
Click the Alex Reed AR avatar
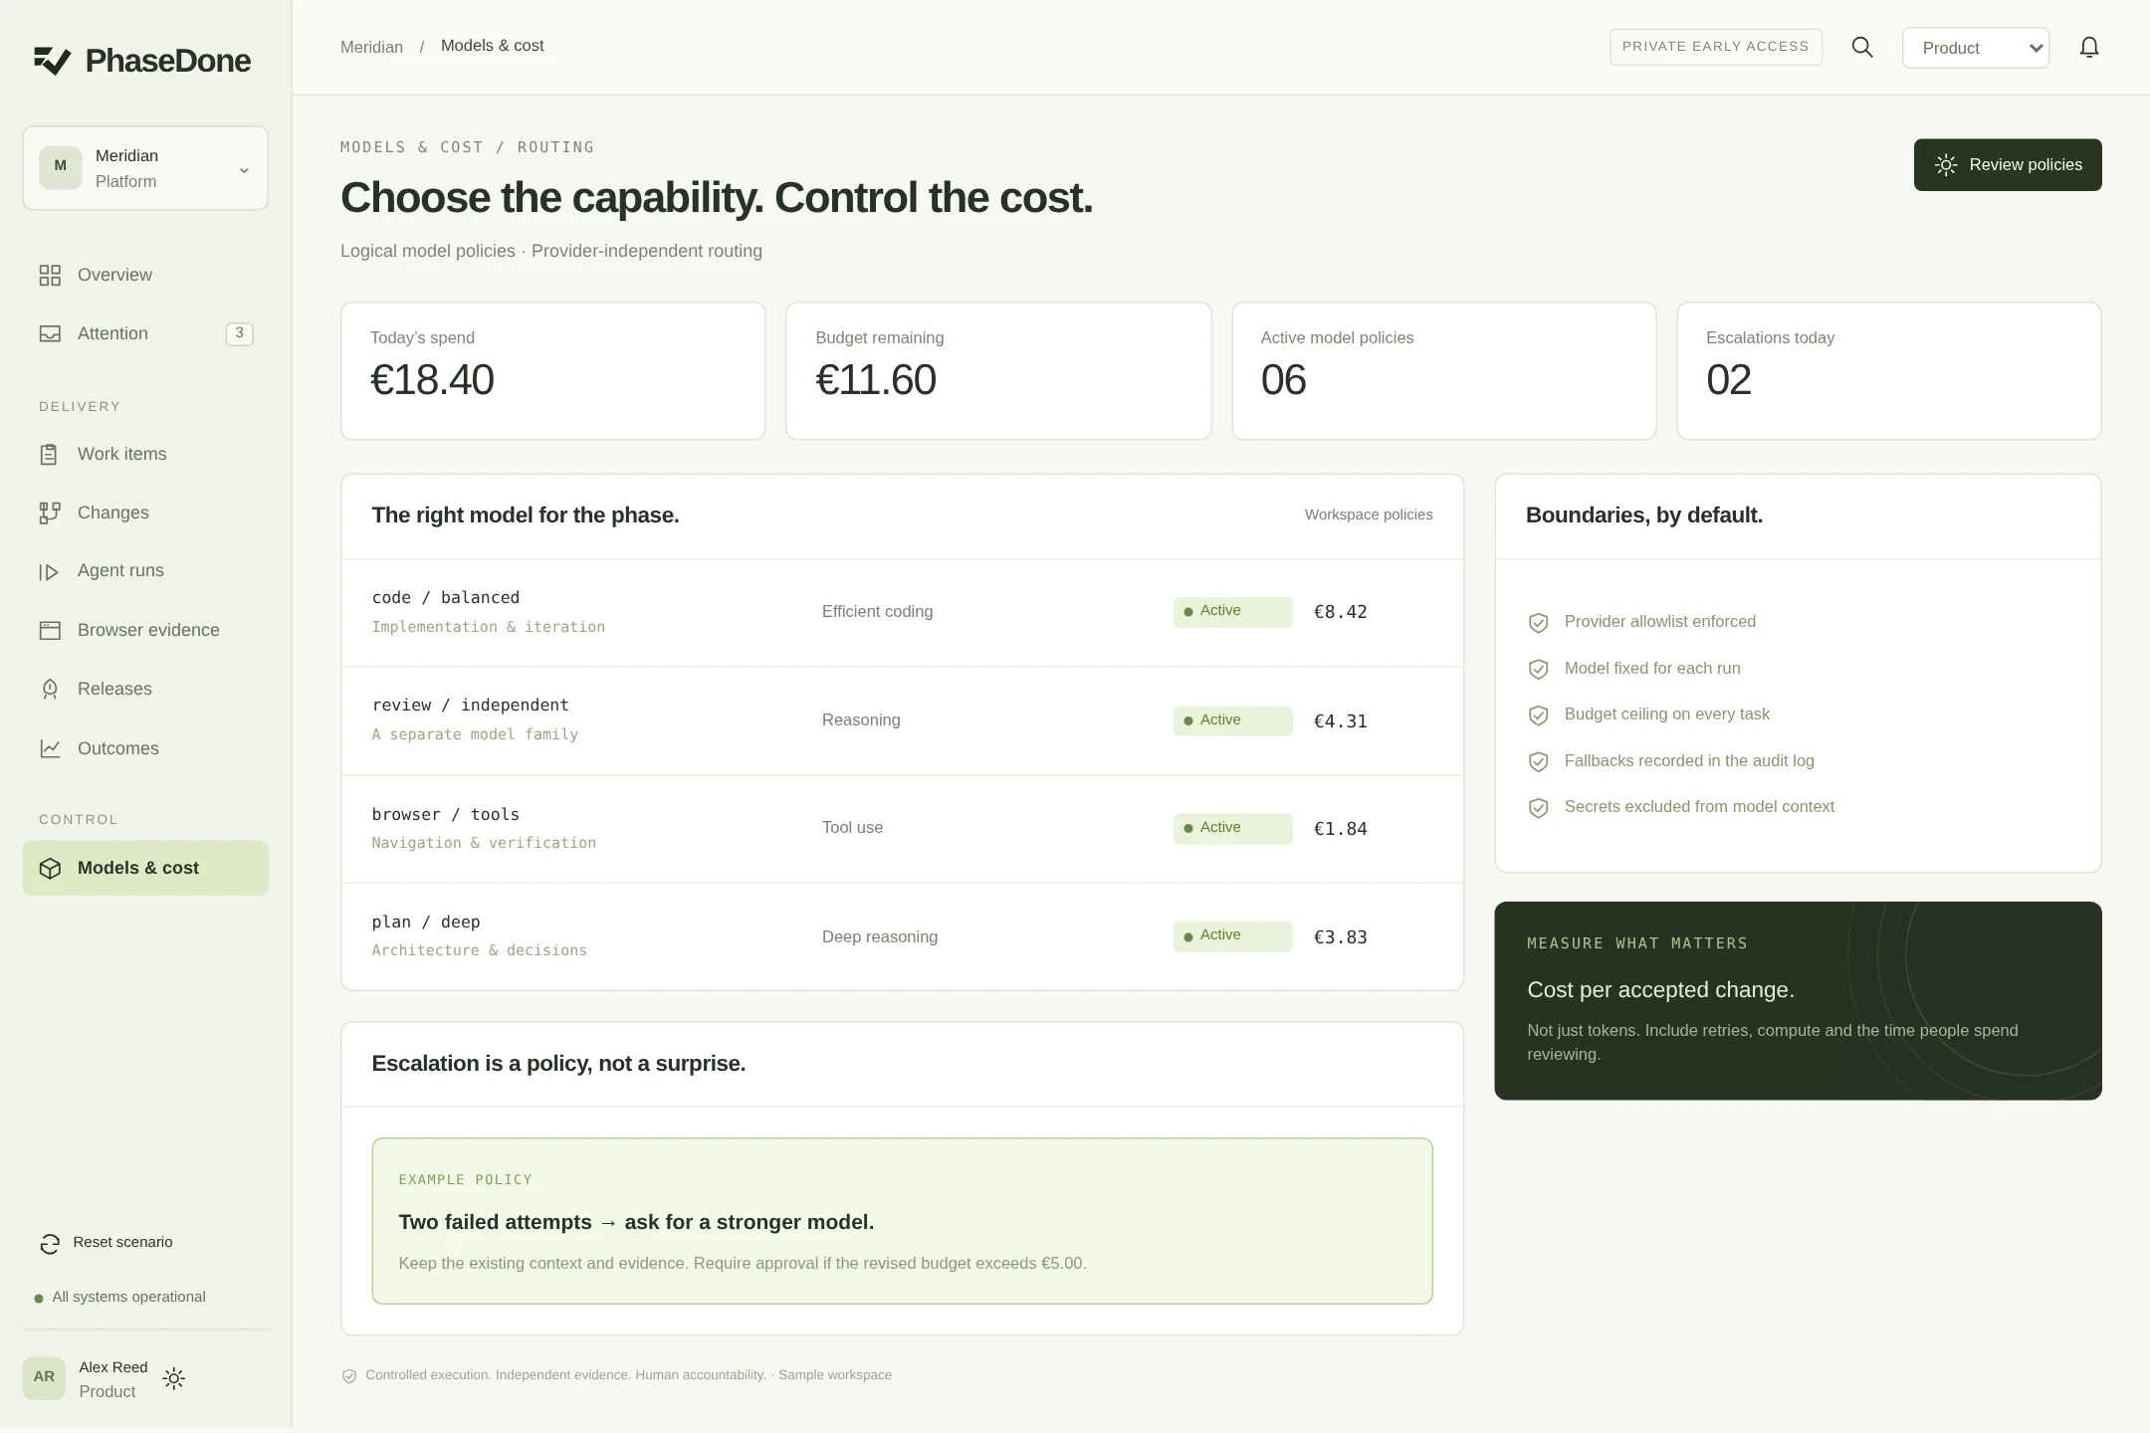click(x=44, y=1378)
